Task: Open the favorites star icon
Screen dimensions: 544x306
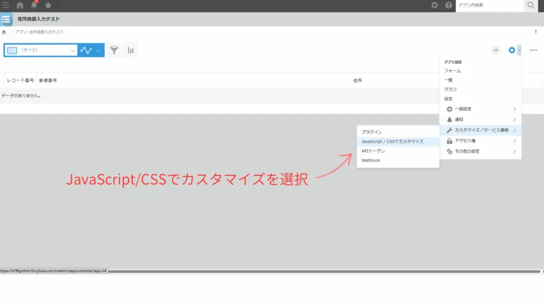Action: (49, 5)
